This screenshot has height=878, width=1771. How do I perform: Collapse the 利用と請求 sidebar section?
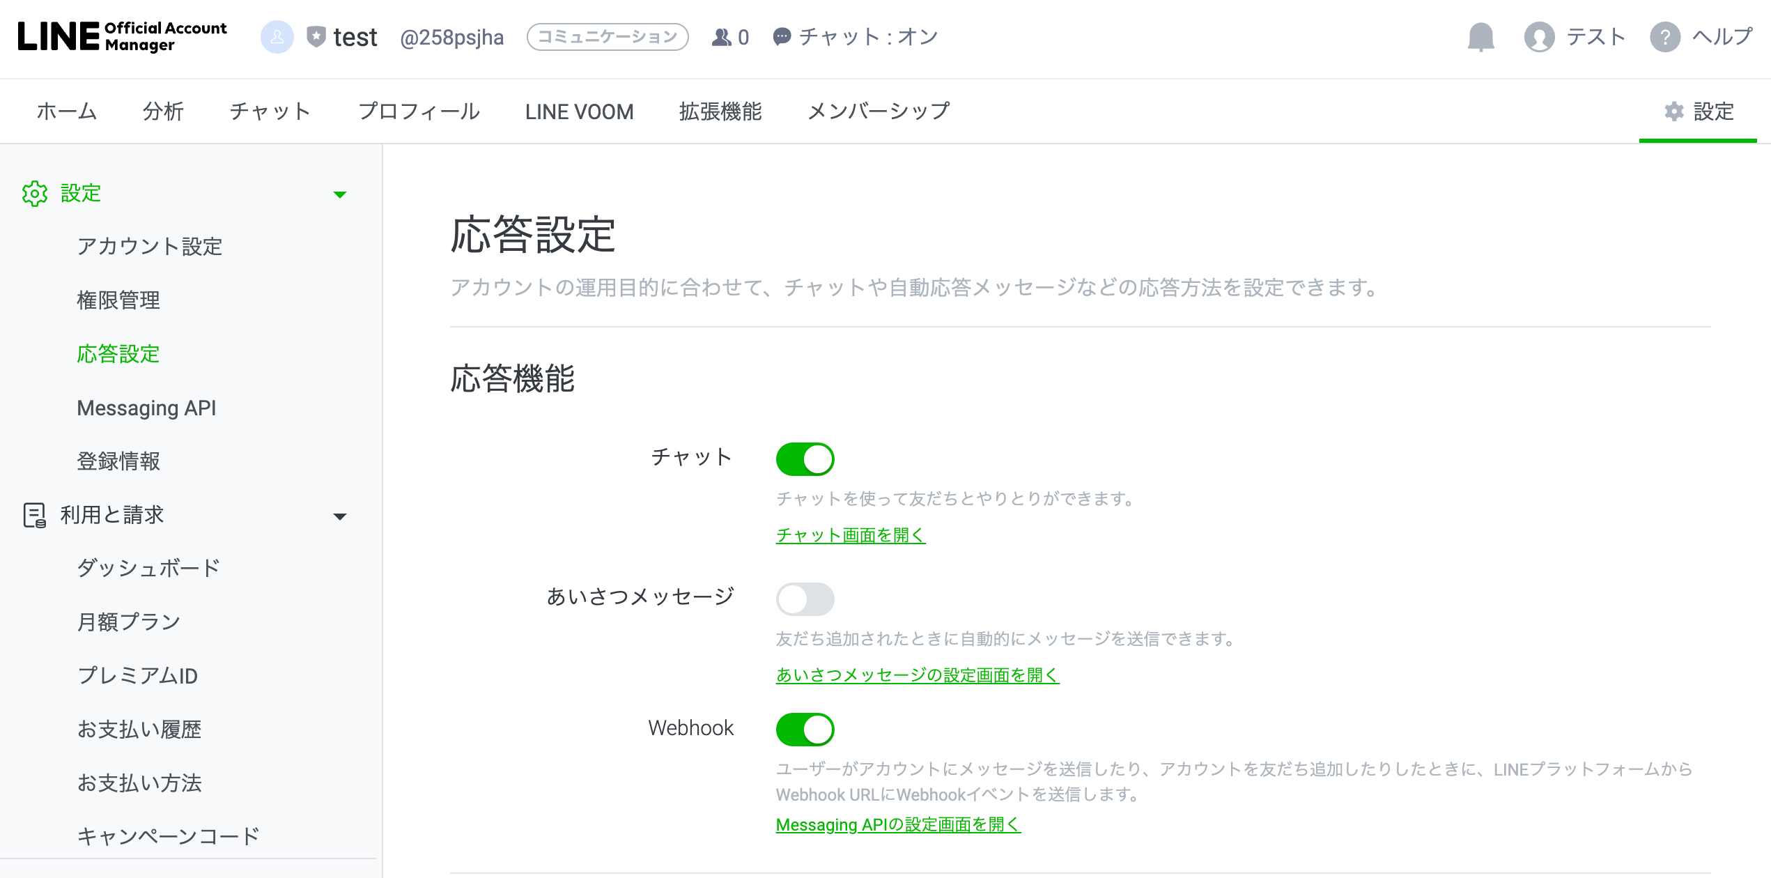341,516
